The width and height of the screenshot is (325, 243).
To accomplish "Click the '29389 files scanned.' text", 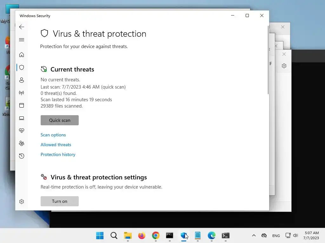I will click(x=62, y=106).
